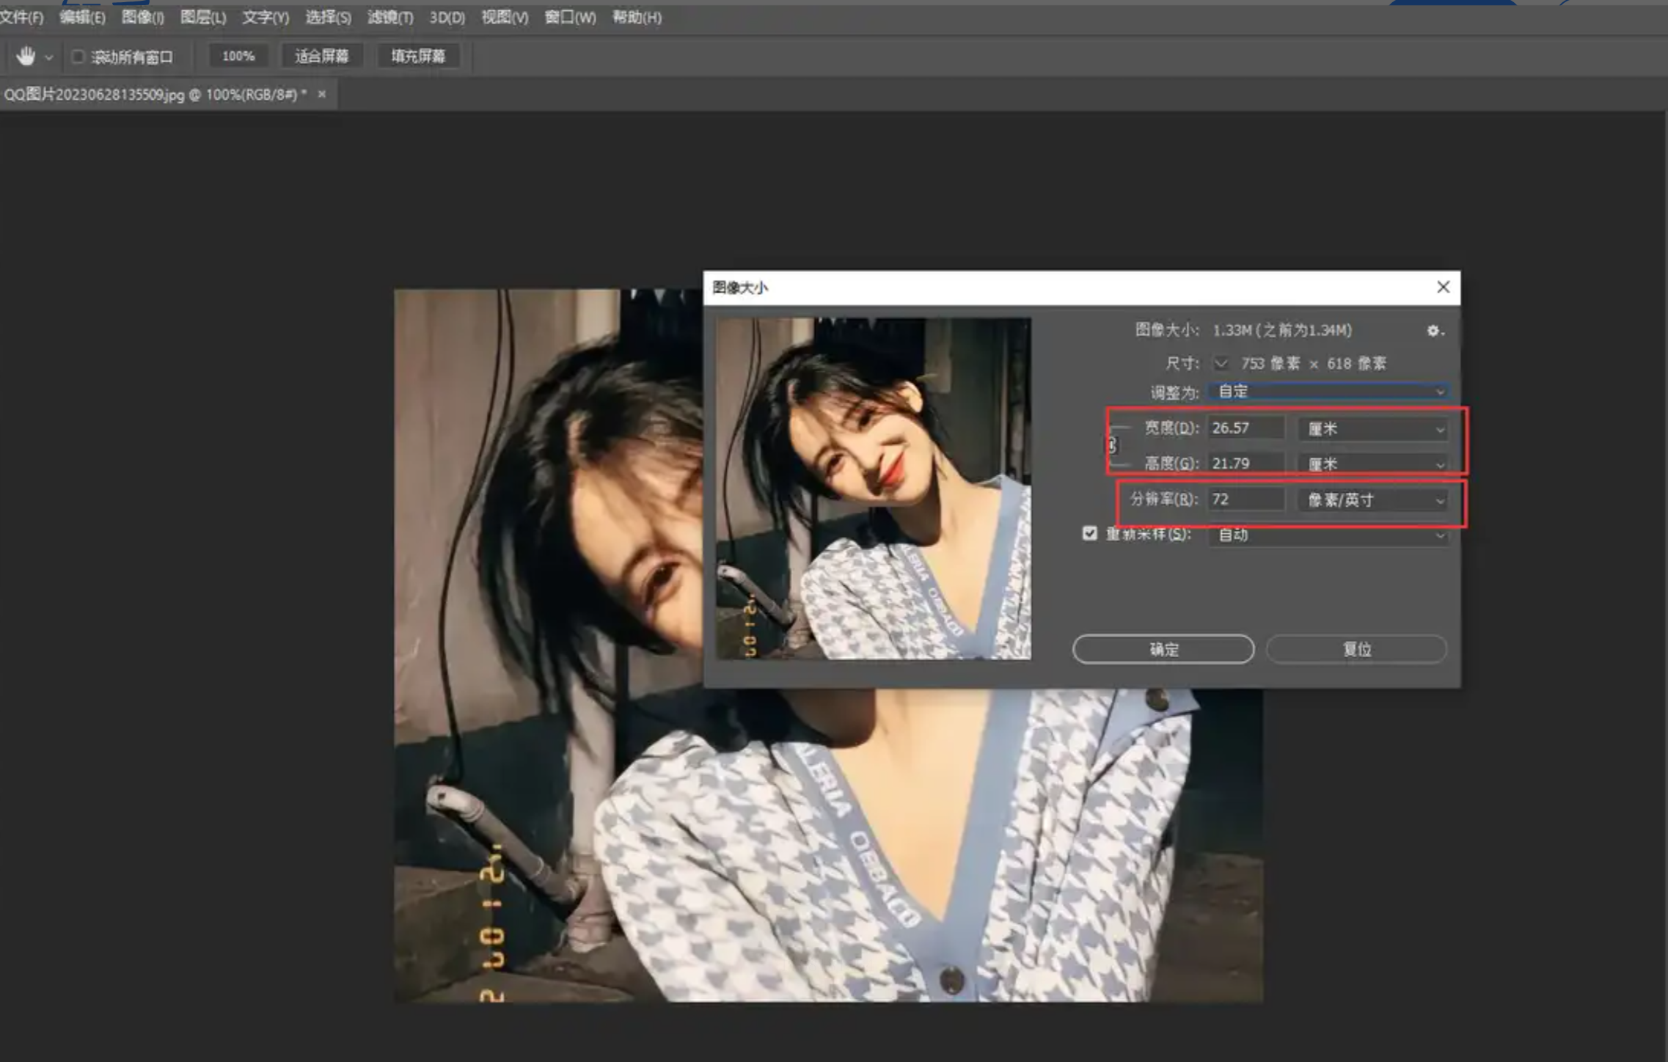
Task: Uncheck the 重新采样 checkbox
Action: click(1090, 533)
